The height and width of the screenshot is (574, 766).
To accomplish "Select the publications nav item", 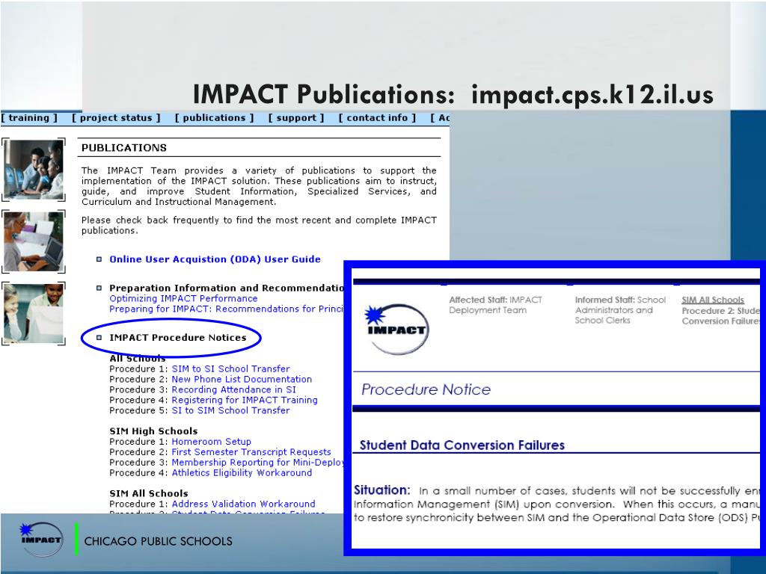I will [214, 117].
